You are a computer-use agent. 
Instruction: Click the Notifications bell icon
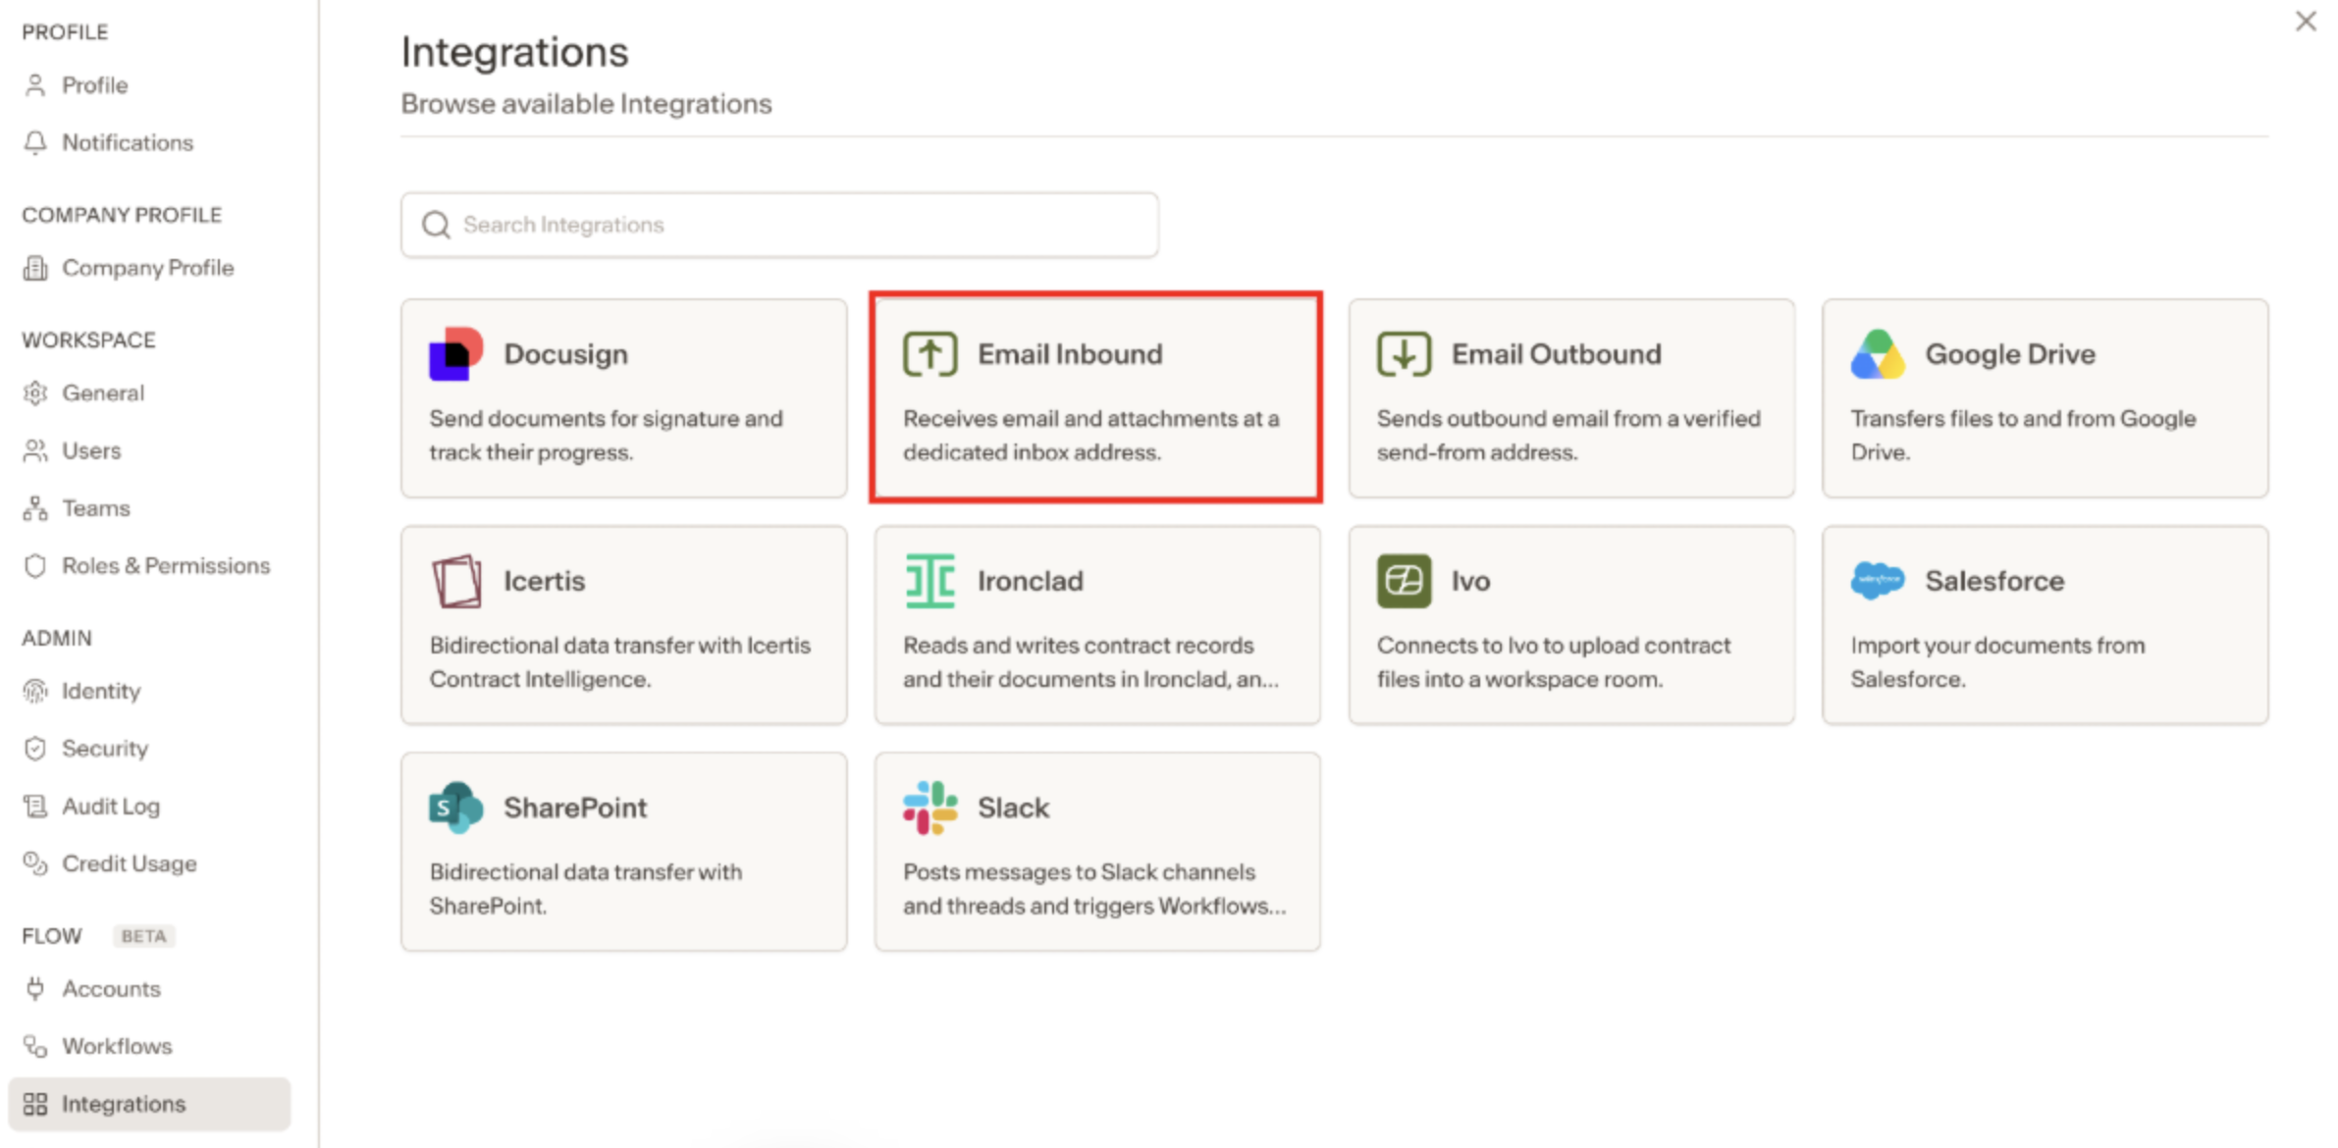point(35,143)
